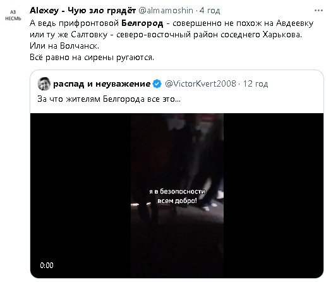Open the @almamoshin handle link
Image resolution: width=326 pixels, height=282 pixels.
click(x=166, y=10)
